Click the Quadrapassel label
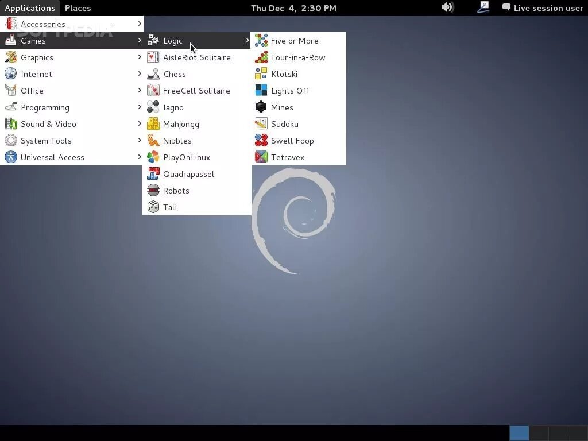The height and width of the screenshot is (441, 588). click(x=188, y=175)
